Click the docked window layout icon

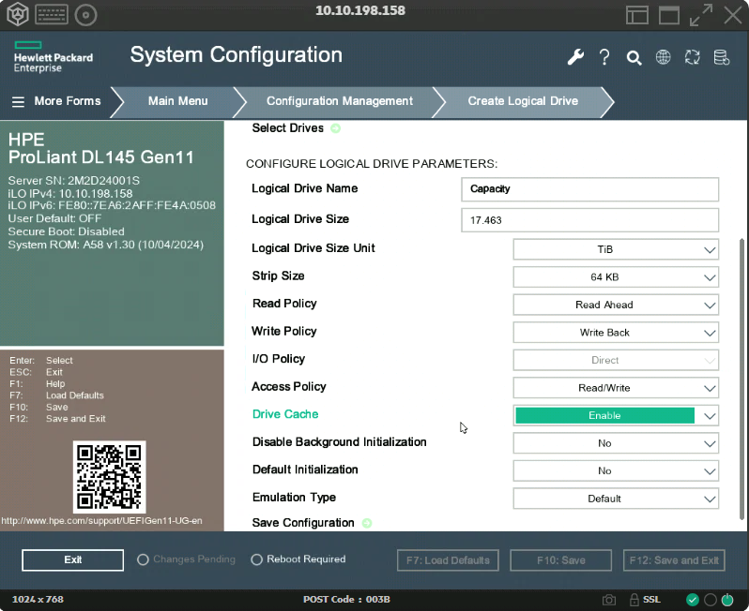point(637,15)
